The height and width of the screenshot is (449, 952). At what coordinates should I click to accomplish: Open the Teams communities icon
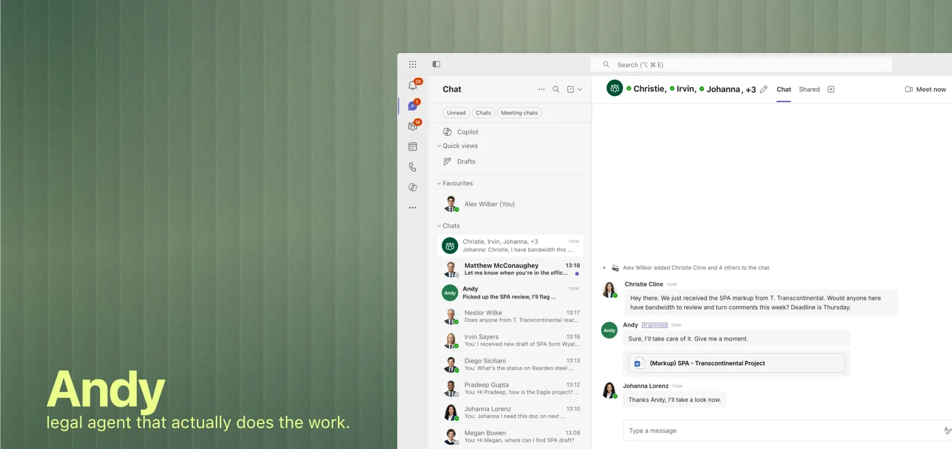413,126
